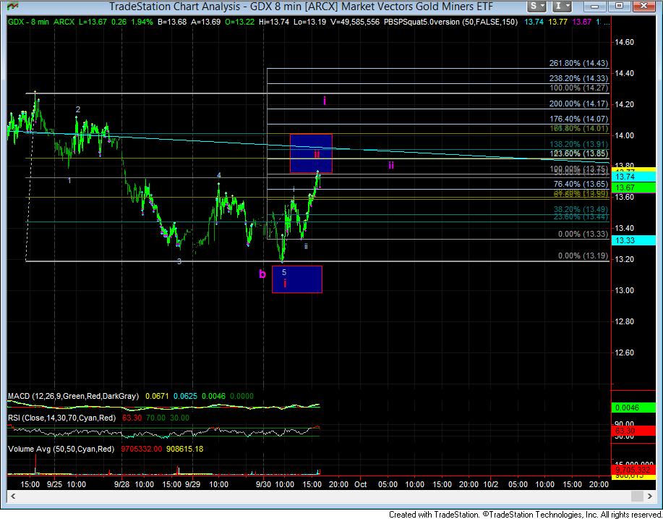Click the yellow MACD value '0.0671'
This screenshot has height=519, width=663.
coord(157,396)
